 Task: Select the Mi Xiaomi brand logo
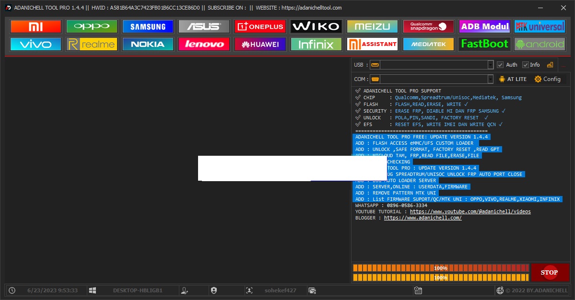(35, 26)
